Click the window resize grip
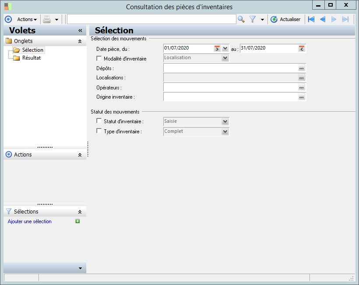 click(351, 278)
